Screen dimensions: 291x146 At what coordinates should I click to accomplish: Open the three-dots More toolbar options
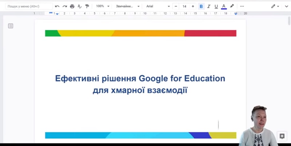point(242,6)
